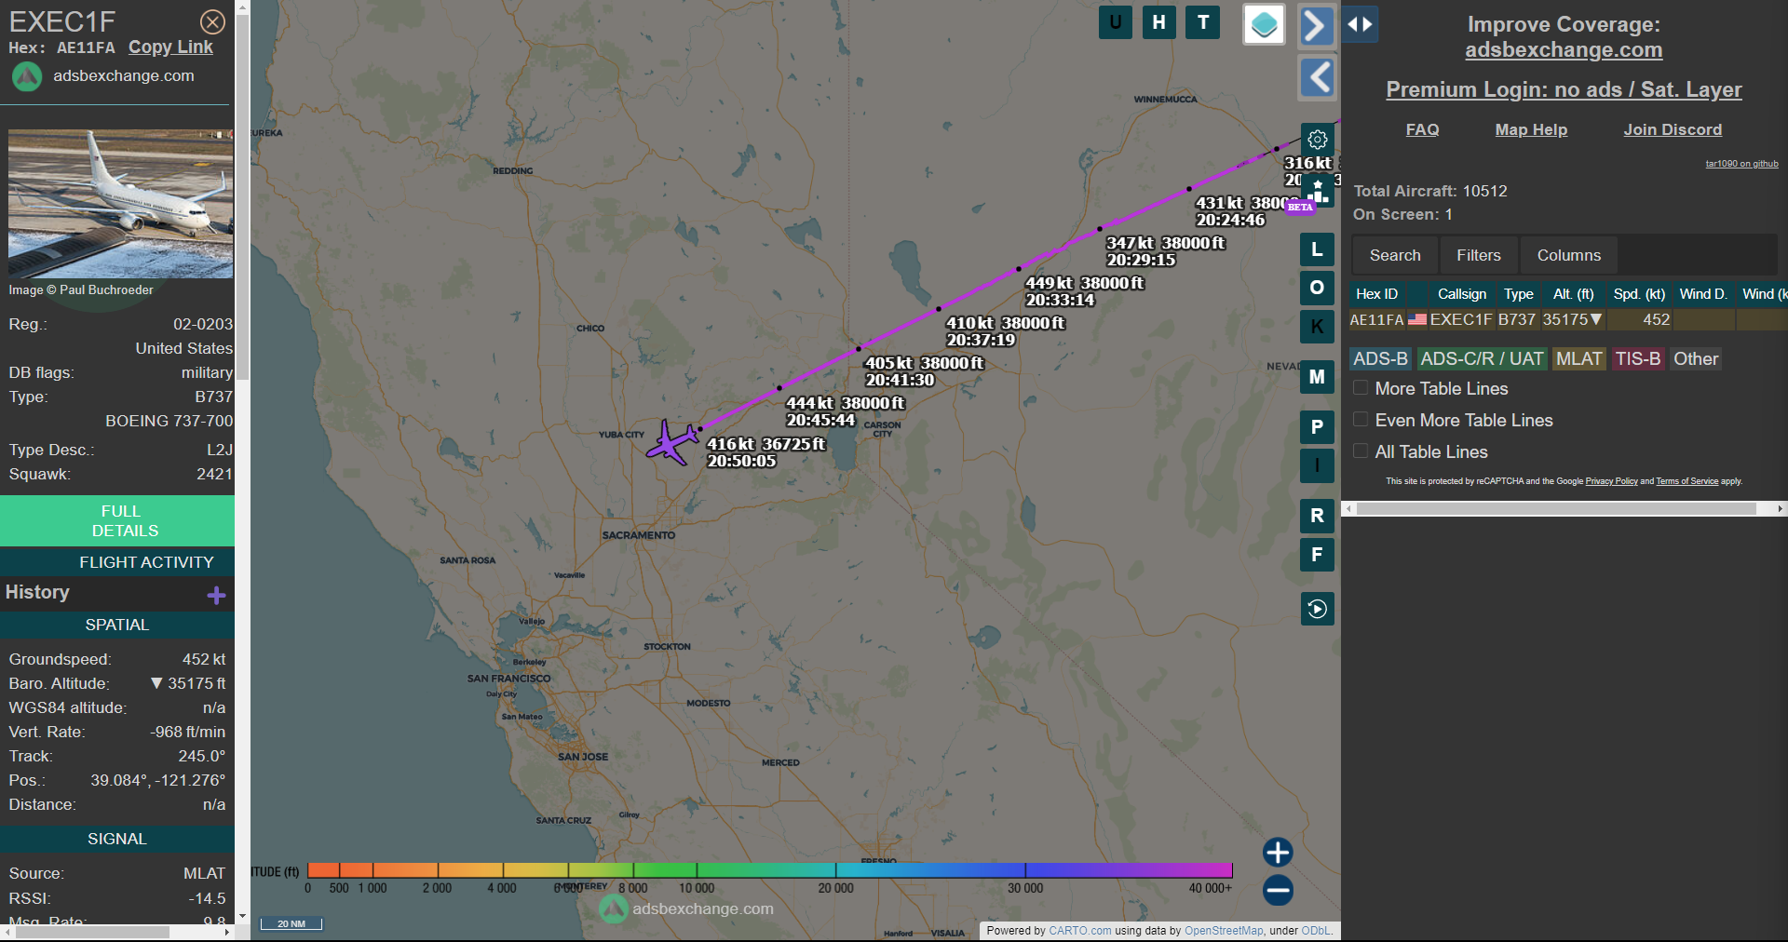Toggle the Other source legend
Screen dimensions: 1788x942
click(1696, 359)
